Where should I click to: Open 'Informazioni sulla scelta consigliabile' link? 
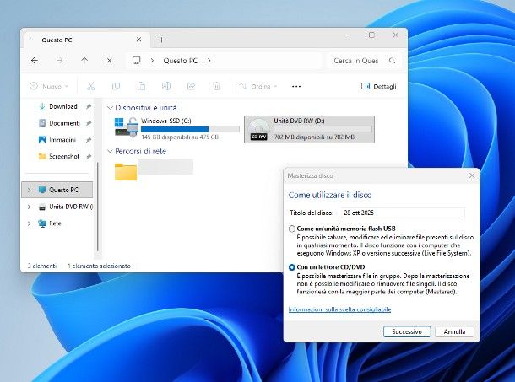tap(339, 309)
